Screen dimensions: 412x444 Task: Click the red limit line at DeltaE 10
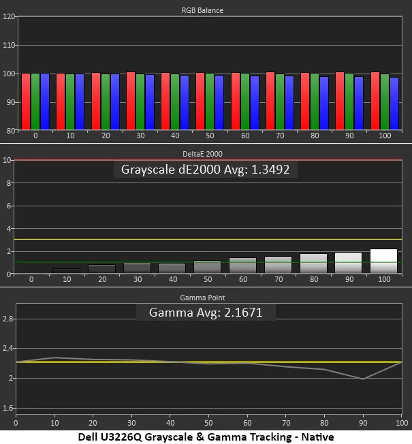pos(204,160)
